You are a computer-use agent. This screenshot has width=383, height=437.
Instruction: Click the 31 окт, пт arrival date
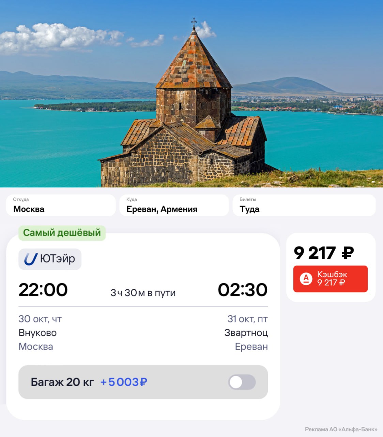click(x=247, y=319)
